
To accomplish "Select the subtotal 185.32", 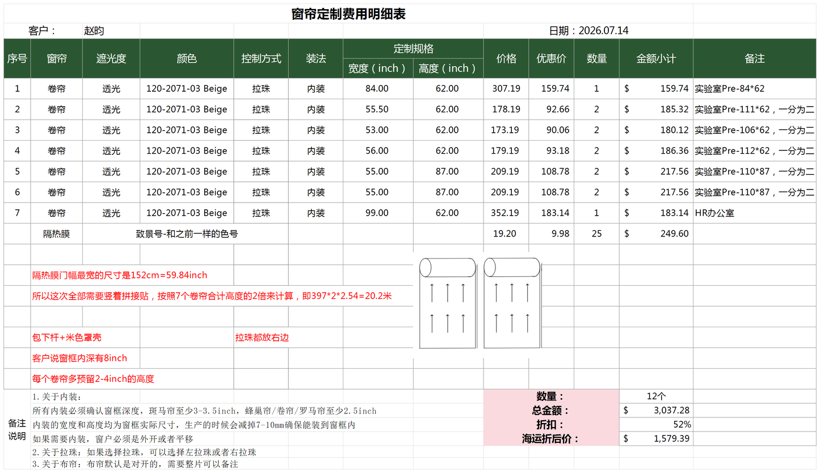I will pyautogui.click(x=675, y=109).
